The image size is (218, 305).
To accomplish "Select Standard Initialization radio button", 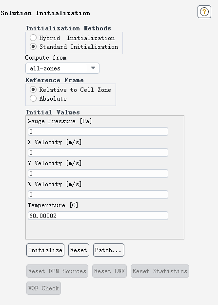I will pyautogui.click(x=33, y=47).
